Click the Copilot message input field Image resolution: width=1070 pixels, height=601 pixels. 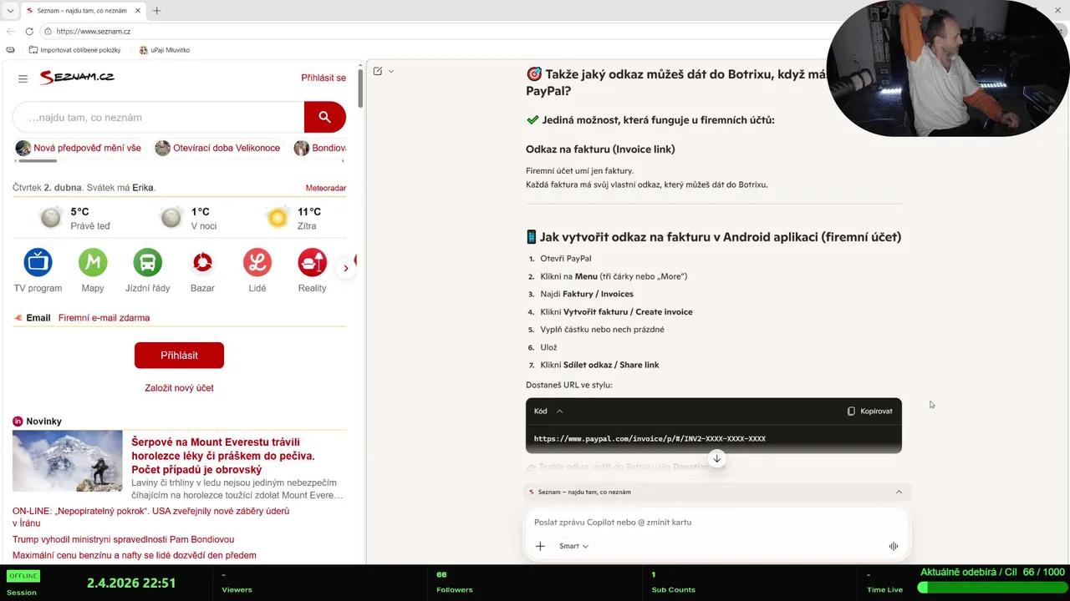(x=716, y=523)
